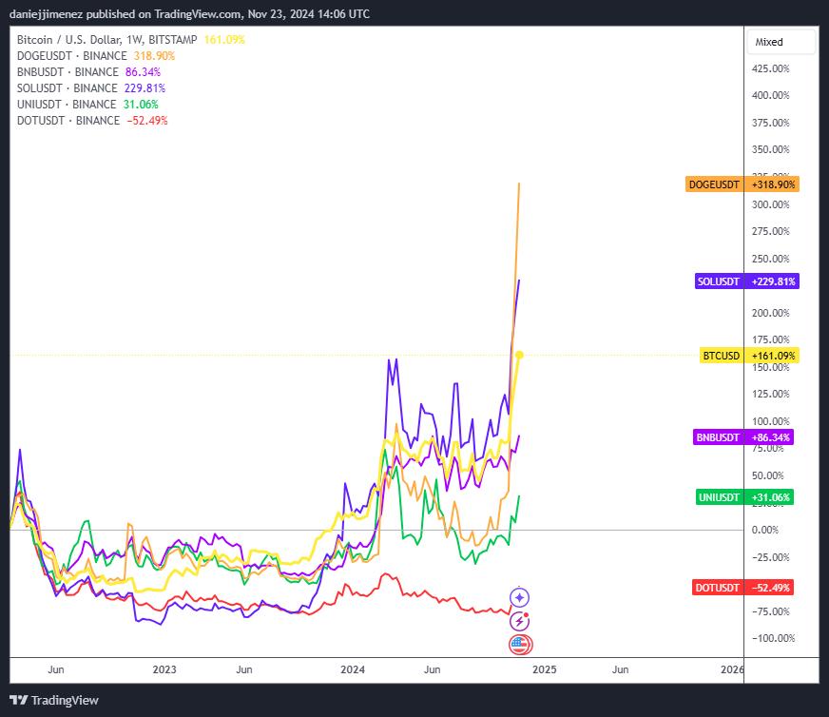The height and width of the screenshot is (717, 829).
Task: Click the SOLUSDT · BINANCE legend row
Action: 91,87
